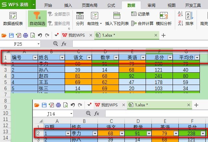Click the Text to Columns (分列) icon
208x142 pixels.
[x=80, y=16]
